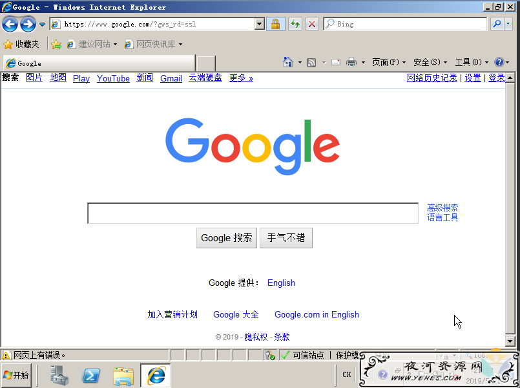Open the 设置 settings link

coord(473,78)
